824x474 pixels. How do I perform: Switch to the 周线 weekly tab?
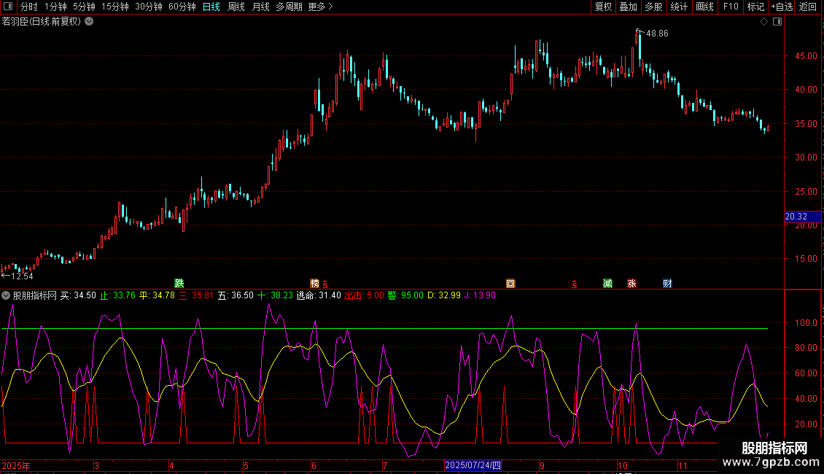[x=236, y=7]
